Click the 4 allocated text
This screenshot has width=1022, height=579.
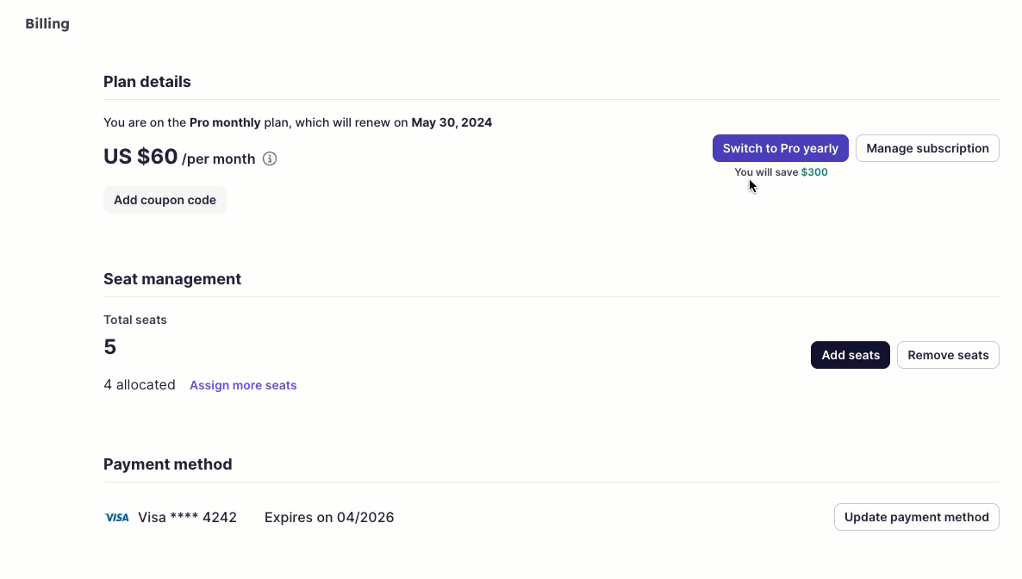(x=140, y=385)
